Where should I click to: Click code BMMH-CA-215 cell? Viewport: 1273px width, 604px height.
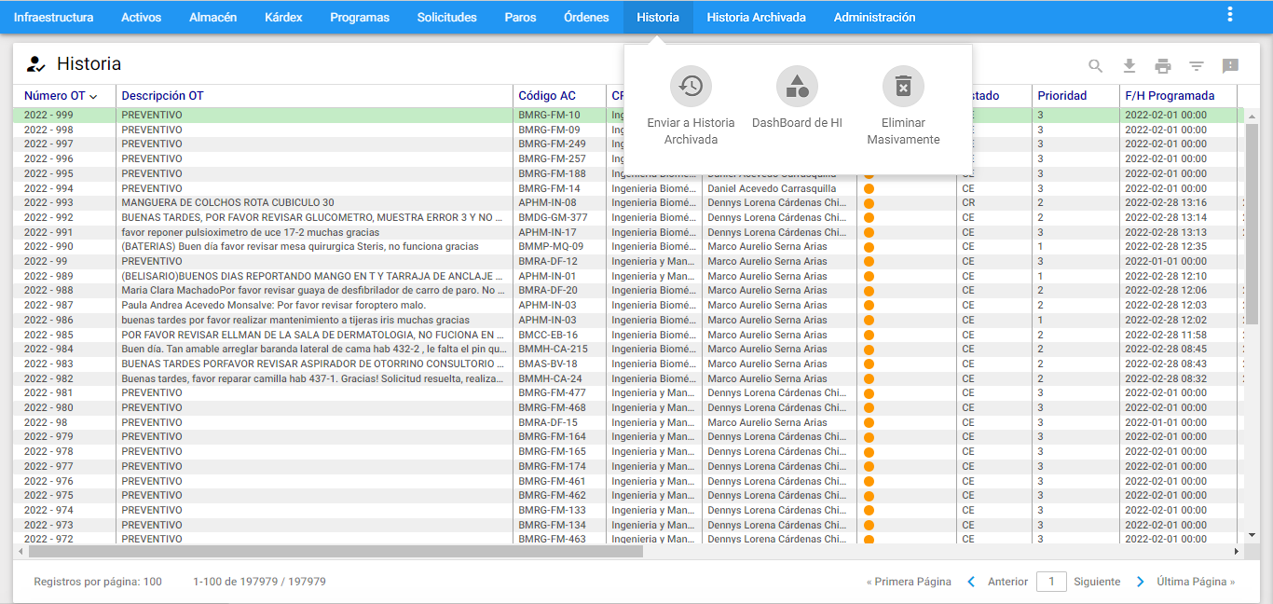553,350
